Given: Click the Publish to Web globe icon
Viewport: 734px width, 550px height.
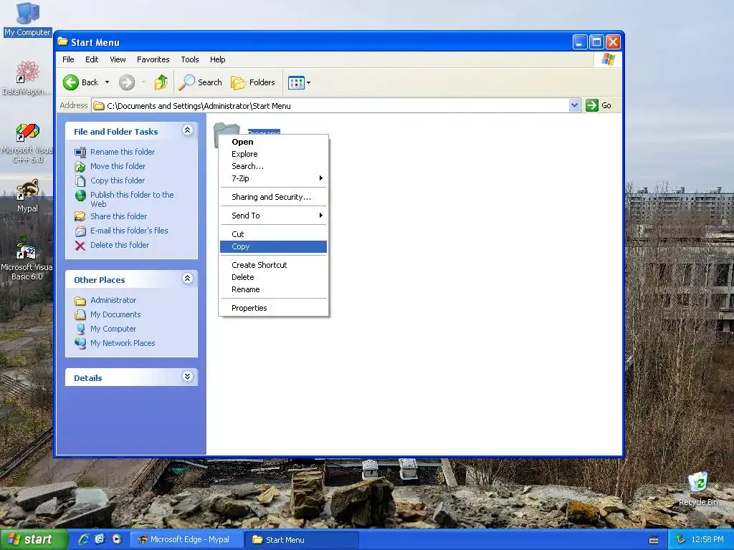Looking at the screenshot, I should [x=80, y=196].
